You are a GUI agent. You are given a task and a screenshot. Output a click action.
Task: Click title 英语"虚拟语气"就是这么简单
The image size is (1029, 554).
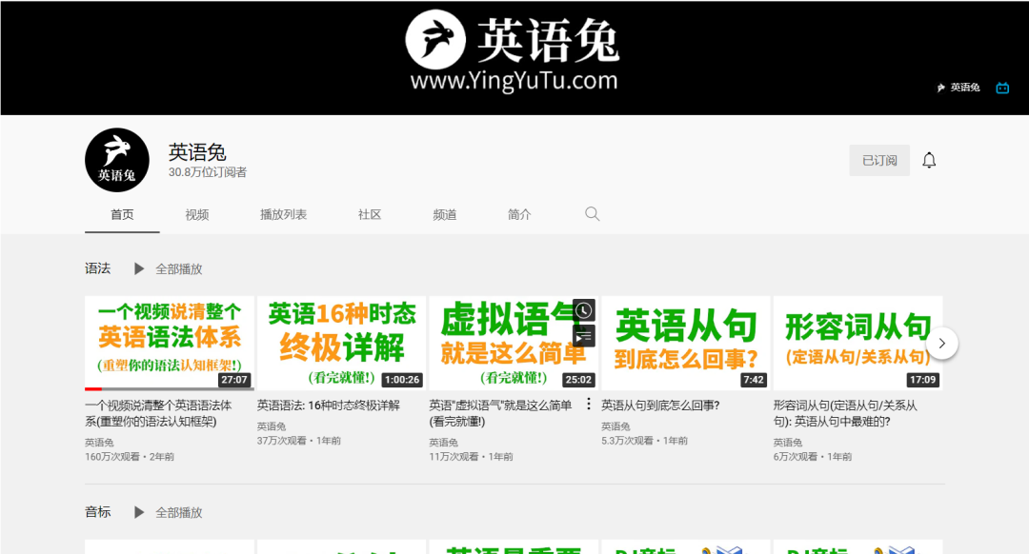500,413
